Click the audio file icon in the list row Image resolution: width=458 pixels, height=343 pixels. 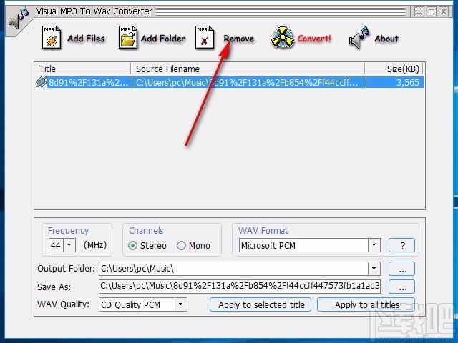click(42, 82)
